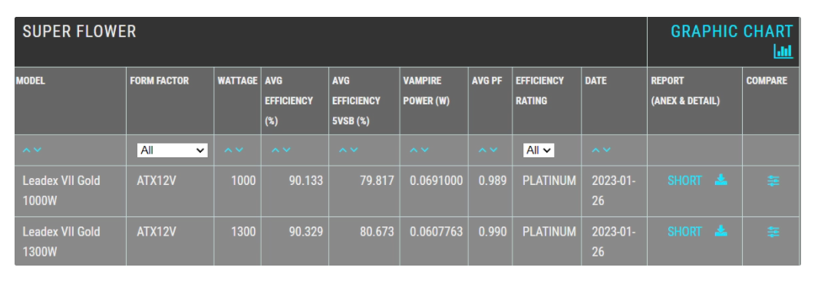This screenshot has height=284, width=831.
Task: Click the COMPARE column header
Action: 767,81
